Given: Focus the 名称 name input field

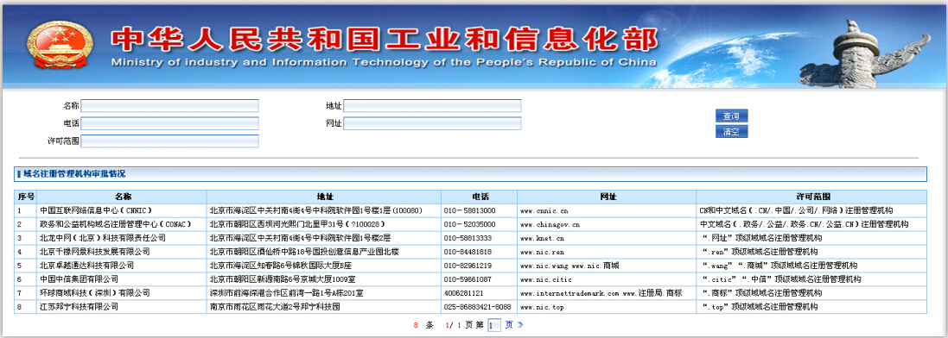Looking at the screenshot, I should coord(170,105).
